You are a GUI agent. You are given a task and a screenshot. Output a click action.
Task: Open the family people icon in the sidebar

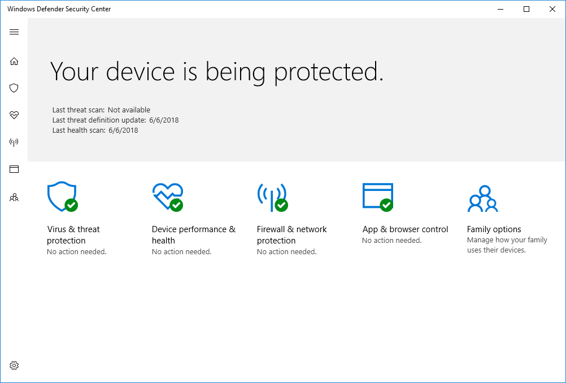14,197
